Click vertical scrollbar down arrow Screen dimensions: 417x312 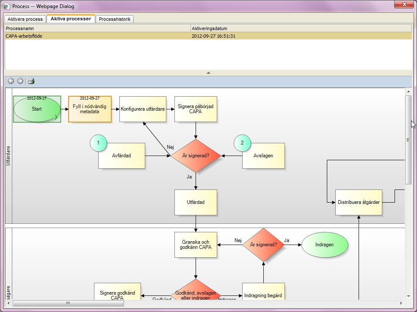pyautogui.click(x=408, y=296)
